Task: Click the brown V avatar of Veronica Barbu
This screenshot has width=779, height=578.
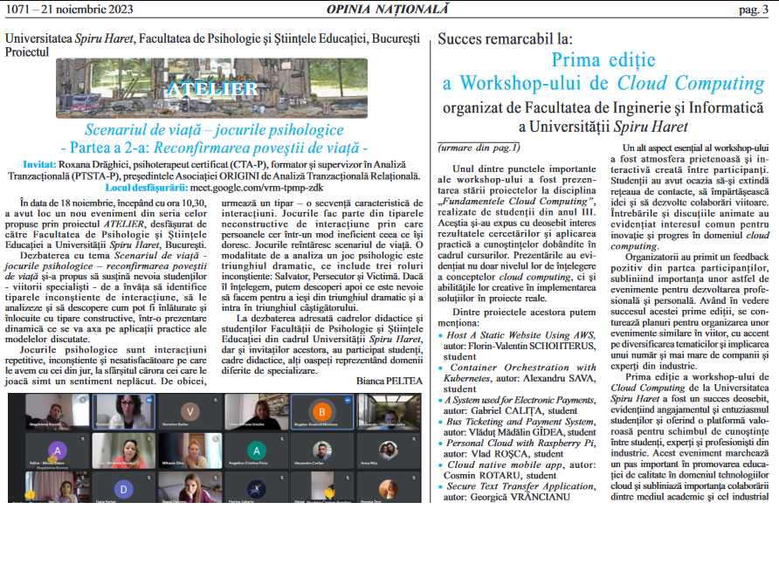Action: pos(190,410)
